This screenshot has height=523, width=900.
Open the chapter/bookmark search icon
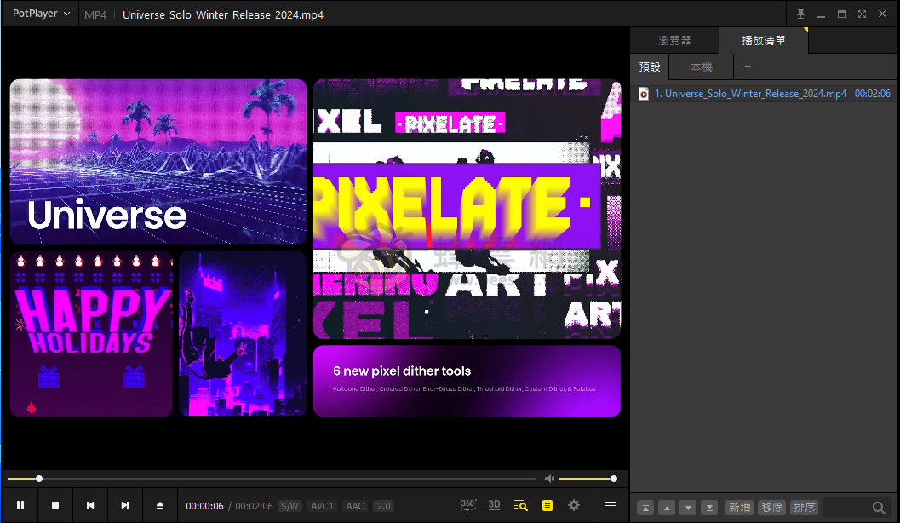pyautogui.click(x=520, y=505)
